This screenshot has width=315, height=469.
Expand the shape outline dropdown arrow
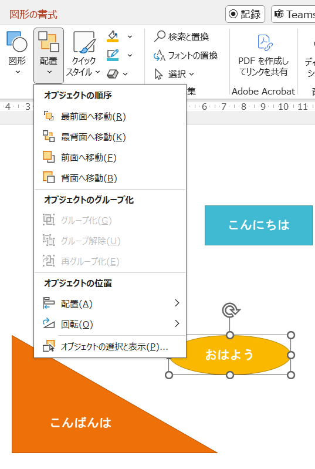(130, 55)
